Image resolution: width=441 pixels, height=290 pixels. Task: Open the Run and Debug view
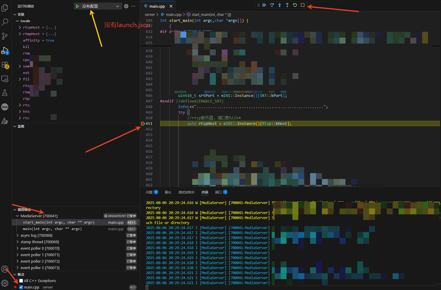(5, 50)
